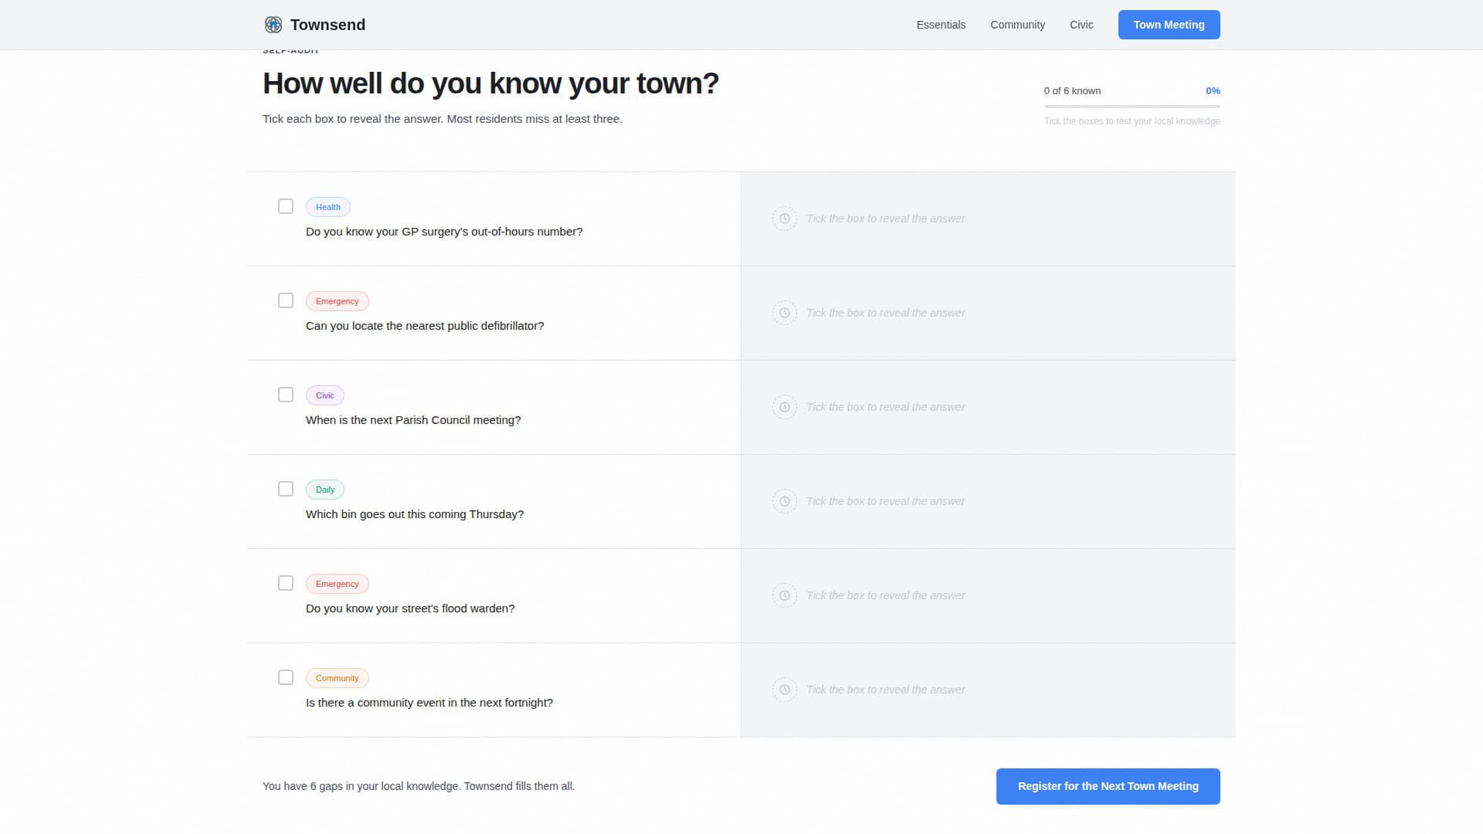Image resolution: width=1483 pixels, height=834 pixels.
Task: Click the local knowledge progress bar
Action: [x=1132, y=107]
